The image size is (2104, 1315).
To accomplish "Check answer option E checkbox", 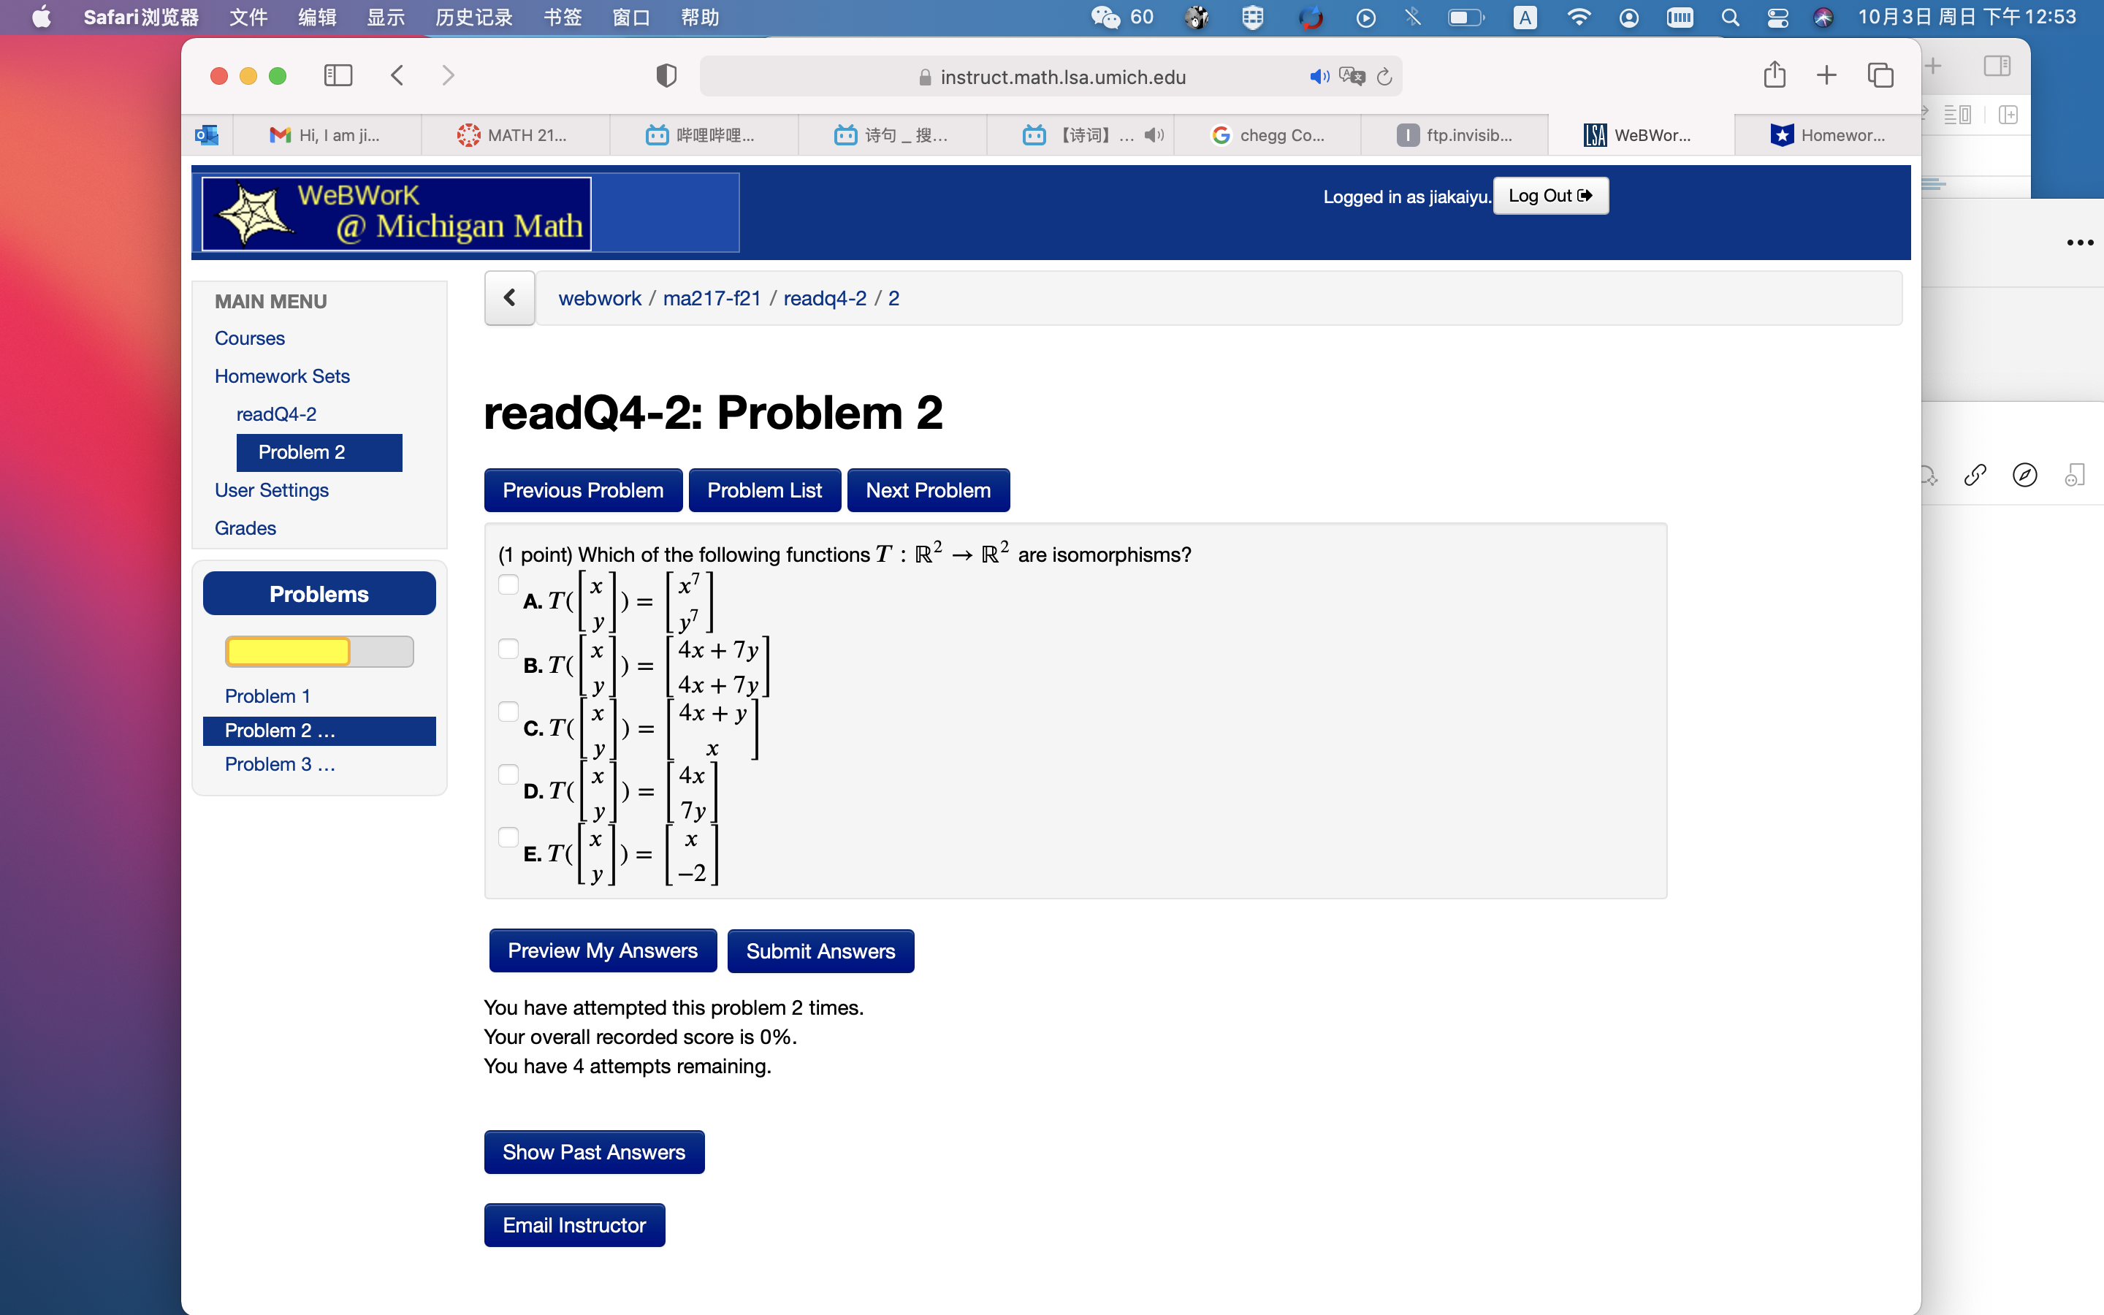I will coord(508,836).
